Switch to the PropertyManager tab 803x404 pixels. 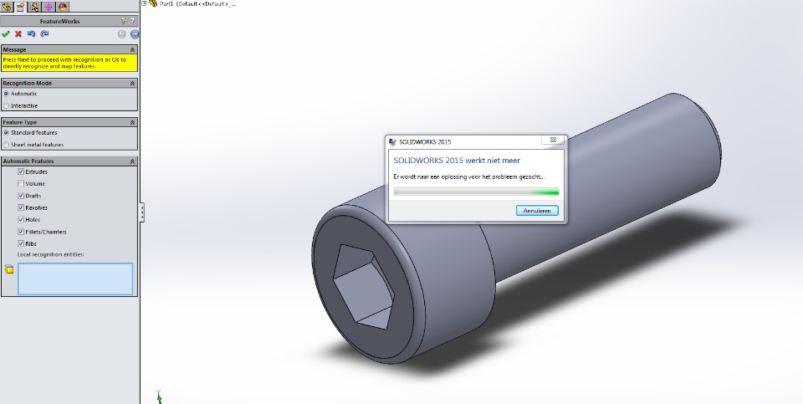pos(20,7)
